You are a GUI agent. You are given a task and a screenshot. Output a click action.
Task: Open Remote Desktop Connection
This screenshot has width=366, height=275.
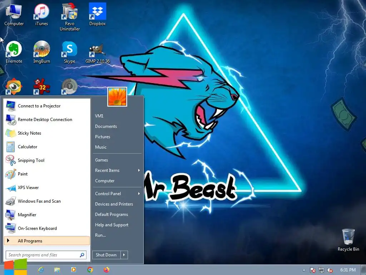(47, 120)
